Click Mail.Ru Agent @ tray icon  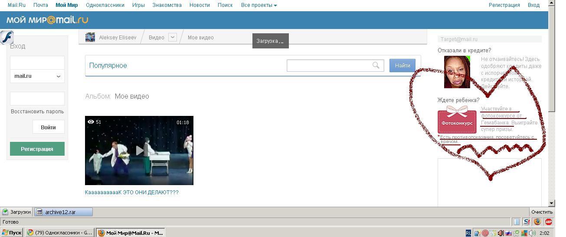(485, 233)
